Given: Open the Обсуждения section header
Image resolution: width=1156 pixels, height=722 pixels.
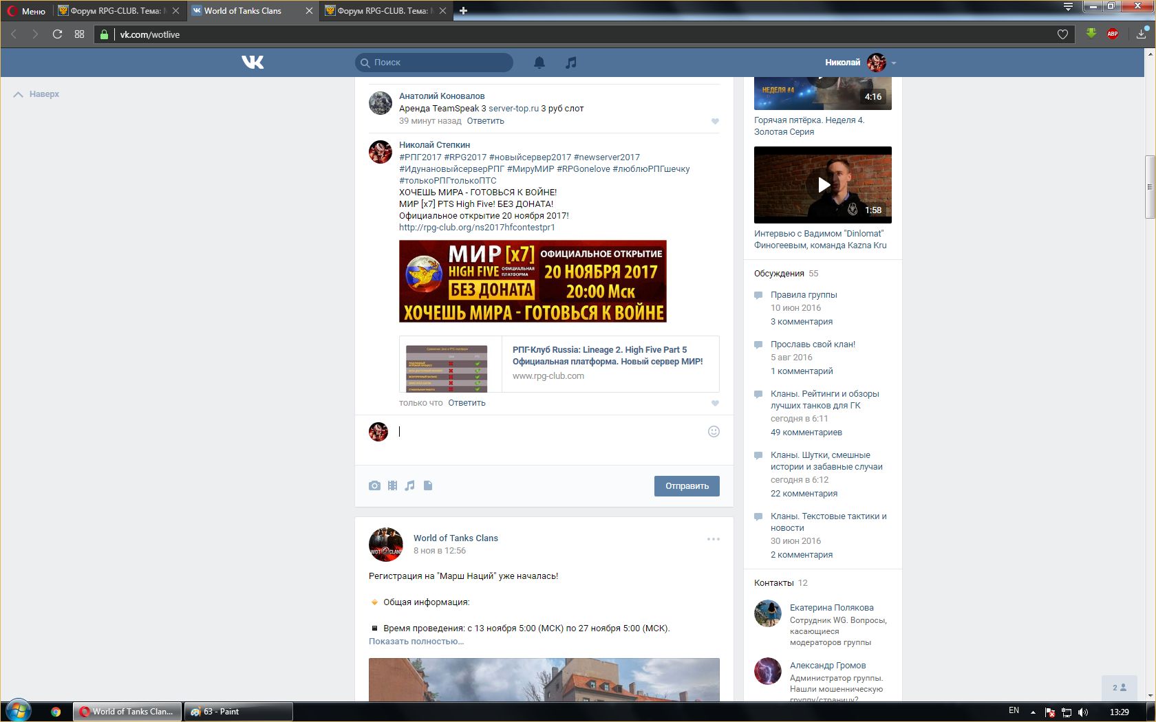Looking at the screenshot, I should [x=786, y=274].
